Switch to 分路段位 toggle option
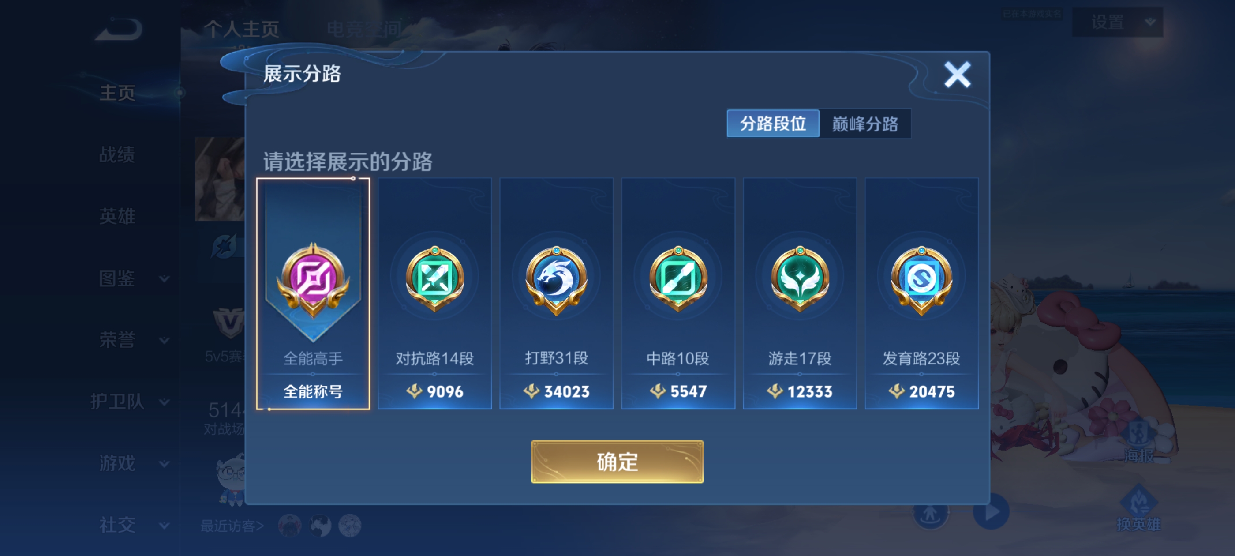1235x556 pixels. (x=773, y=124)
